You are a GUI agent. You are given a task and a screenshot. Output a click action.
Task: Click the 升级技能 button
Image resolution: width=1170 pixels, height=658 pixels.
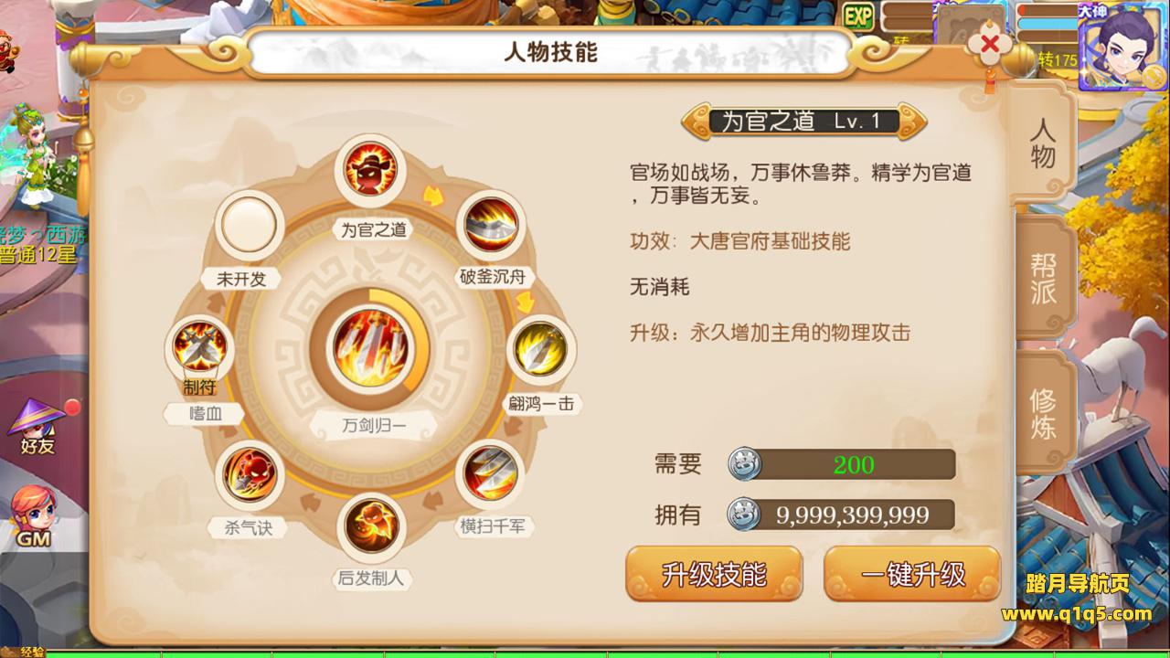tap(714, 574)
